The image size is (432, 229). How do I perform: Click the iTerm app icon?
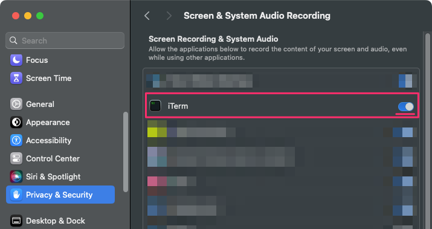tap(155, 106)
